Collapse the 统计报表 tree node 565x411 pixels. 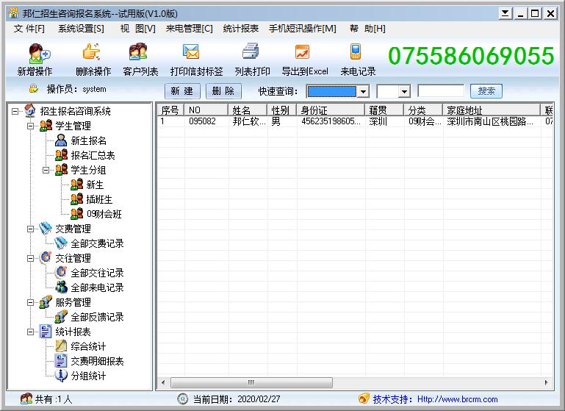31,332
